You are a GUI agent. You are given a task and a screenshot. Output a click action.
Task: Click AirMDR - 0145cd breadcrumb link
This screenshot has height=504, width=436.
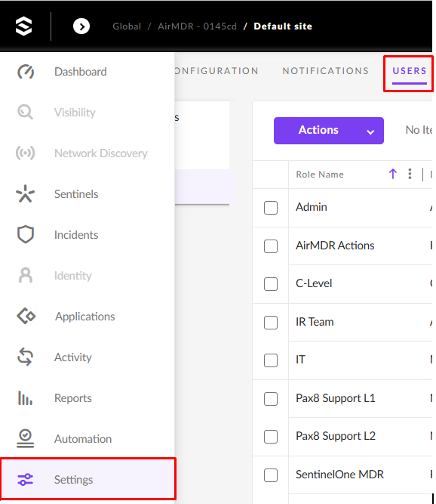click(197, 26)
